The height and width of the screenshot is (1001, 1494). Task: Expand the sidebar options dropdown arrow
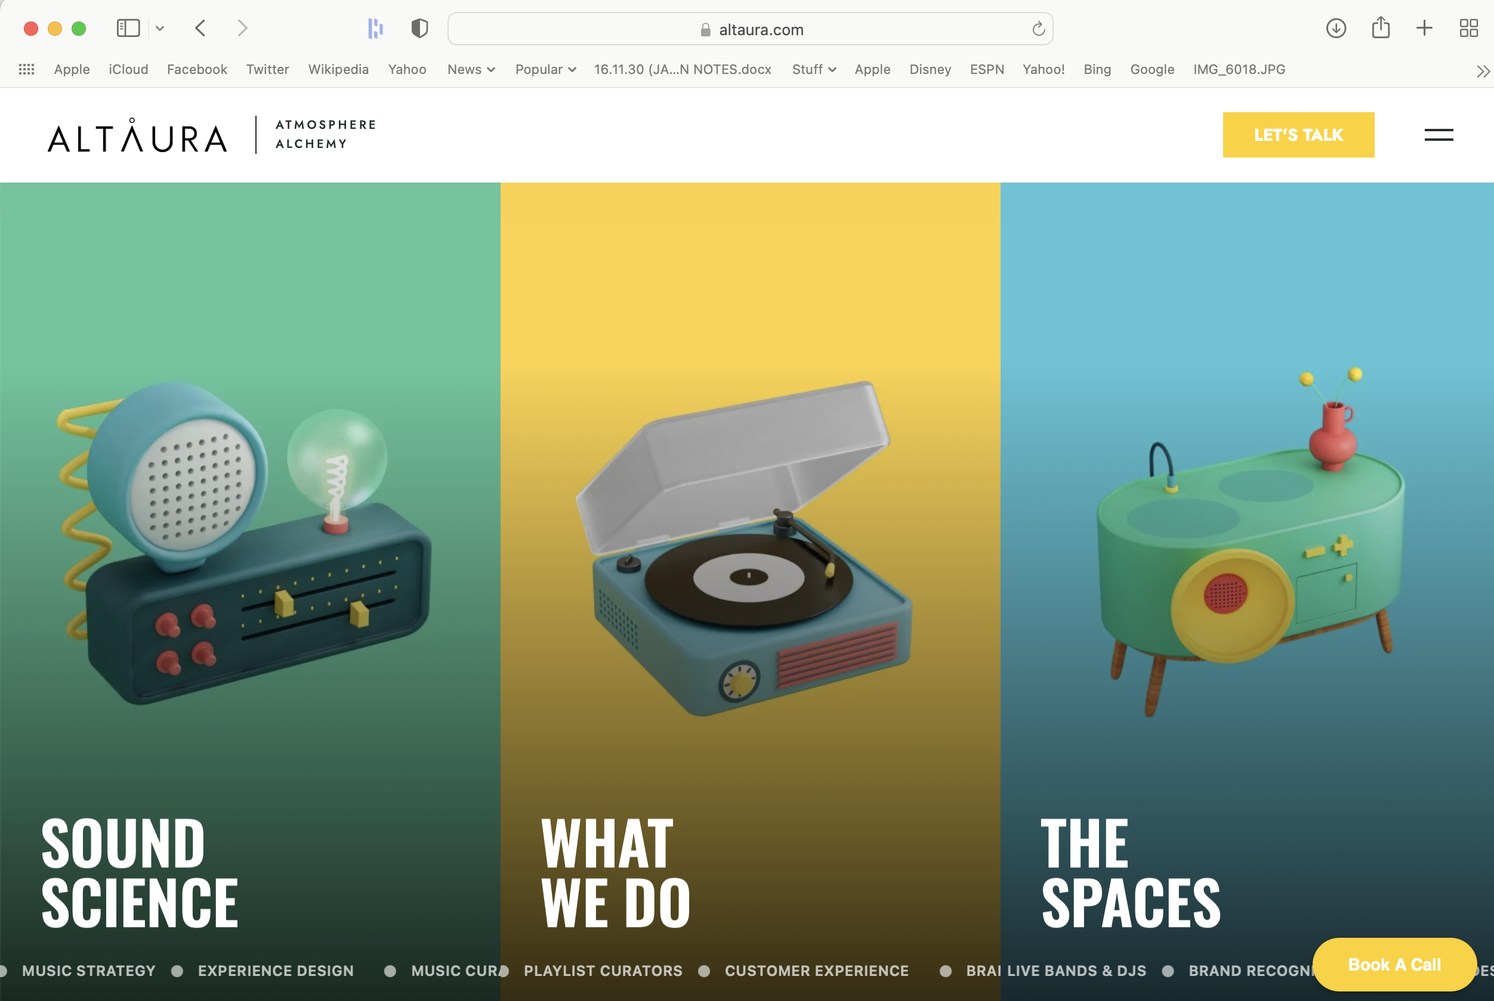(160, 29)
